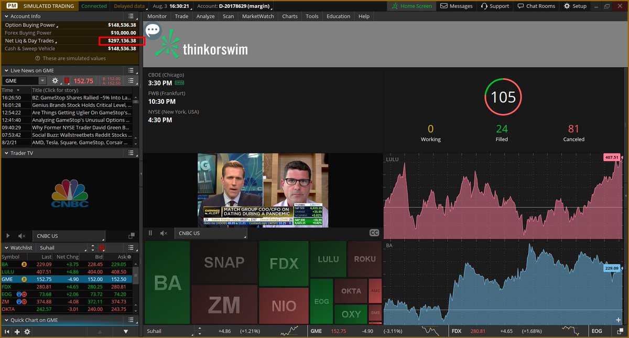
Task: Open the chat bubble icon above thinkorswim logo
Action: coord(153,30)
